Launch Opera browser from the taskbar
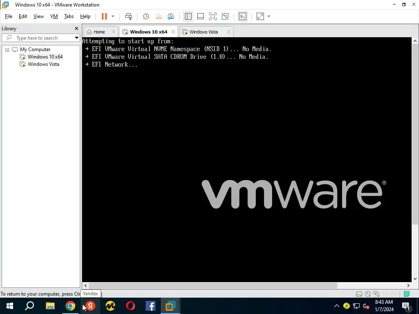This screenshot has height=314, width=419. (131, 306)
